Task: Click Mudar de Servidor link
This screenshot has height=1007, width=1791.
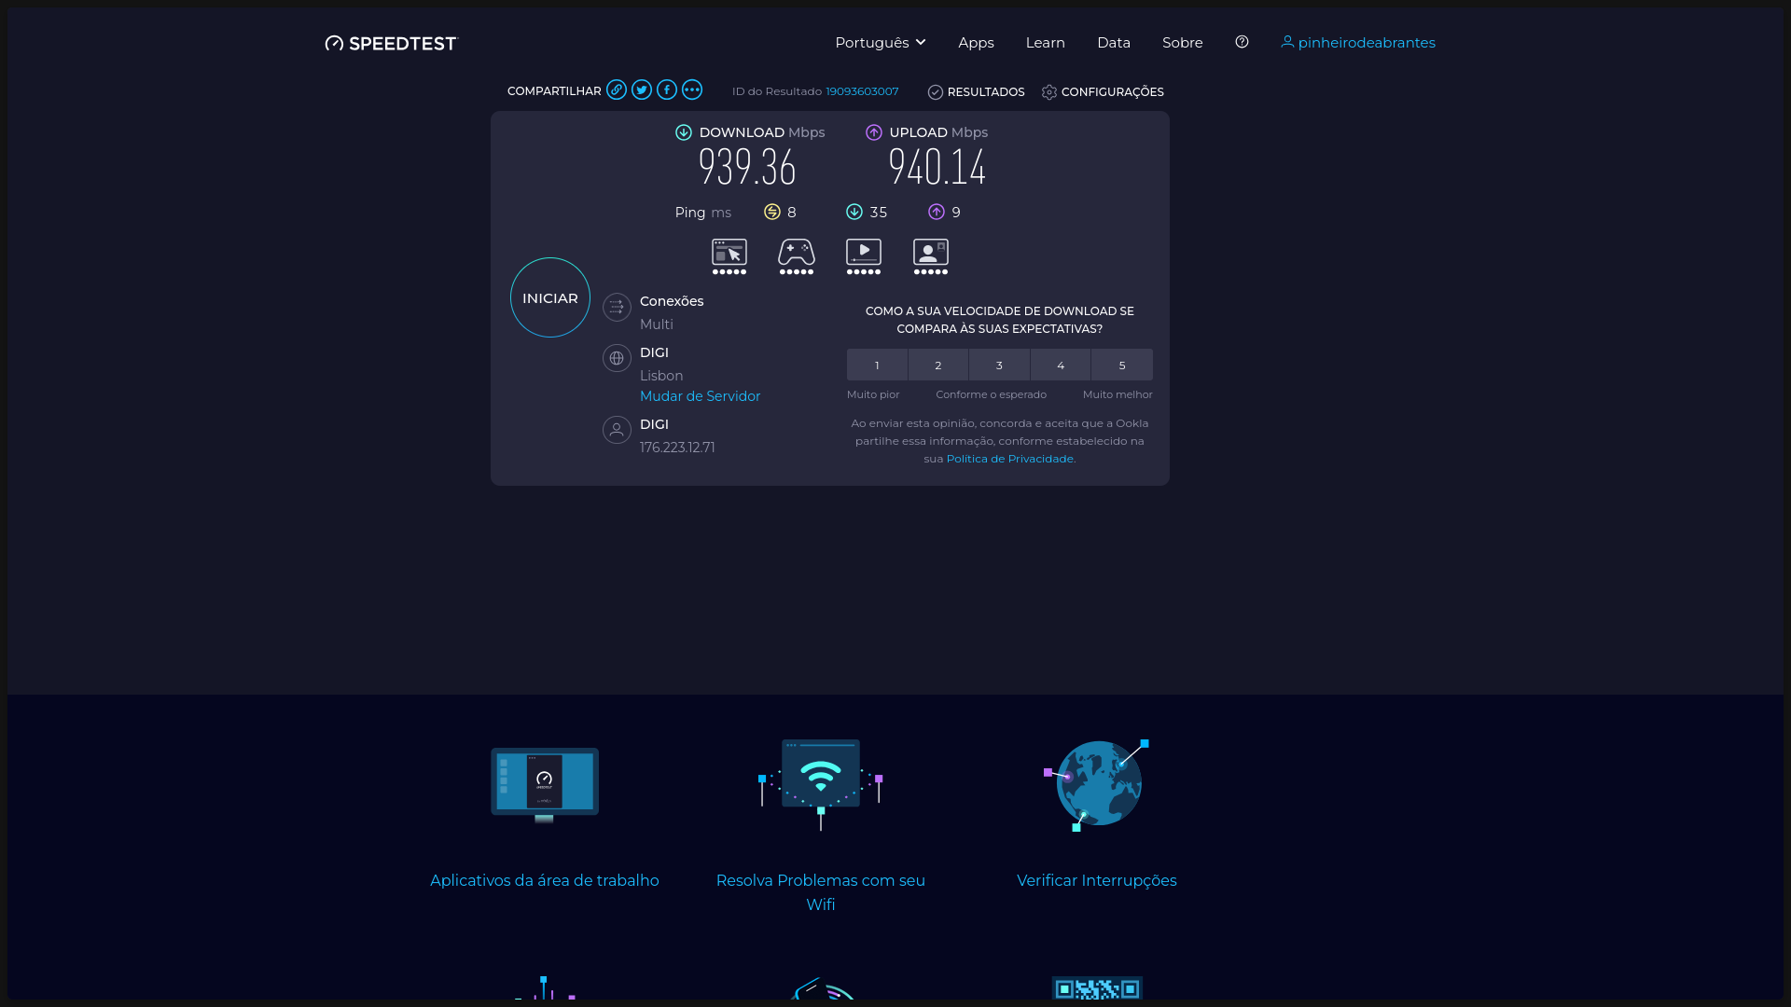Action: pyautogui.click(x=700, y=396)
